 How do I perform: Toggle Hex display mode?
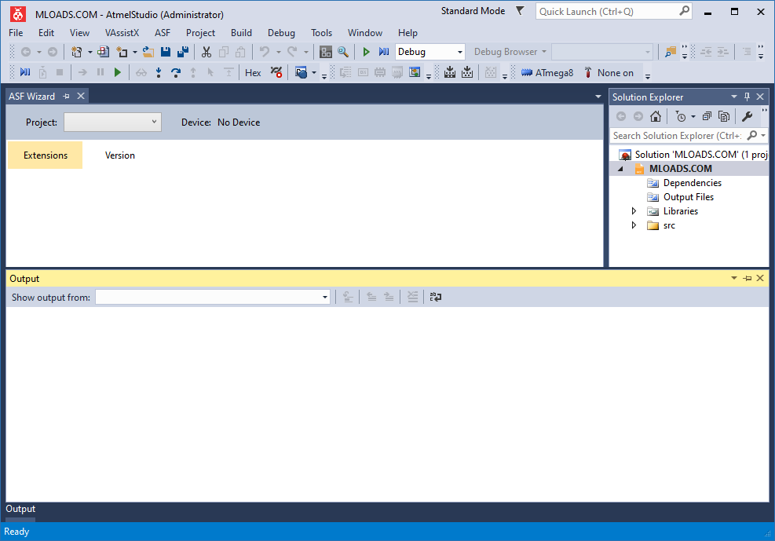(x=253, y=72)
